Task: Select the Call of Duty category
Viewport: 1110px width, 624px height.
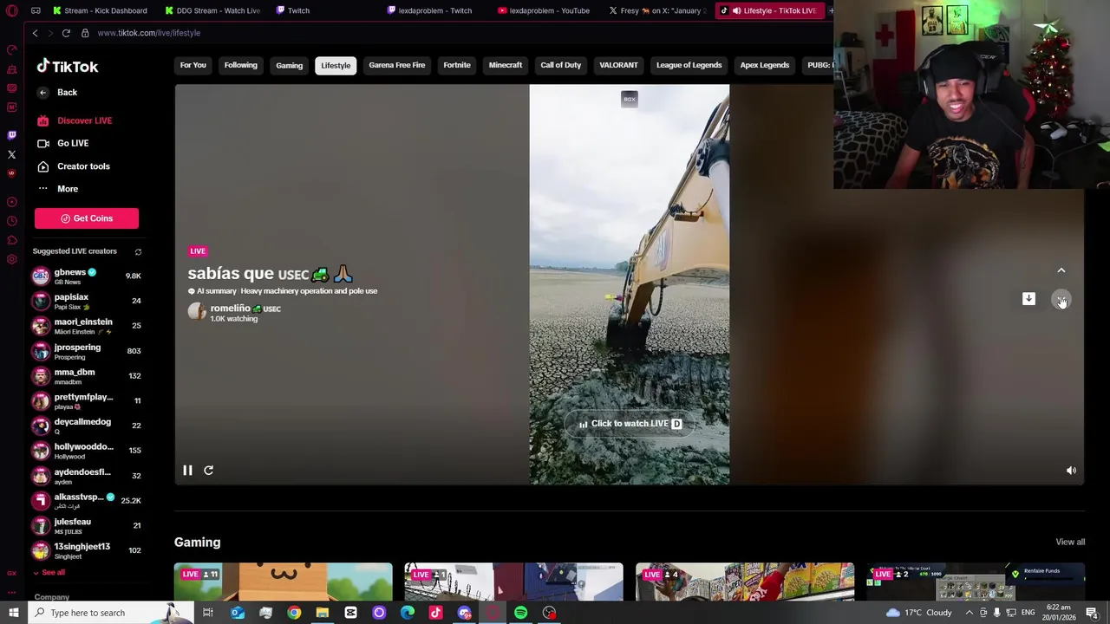Action: 561,65
